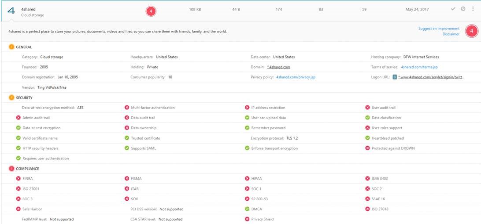The image size is (481, 224).
Task: Open the truncated Logon URL signin link
Action: click(432, 77)
